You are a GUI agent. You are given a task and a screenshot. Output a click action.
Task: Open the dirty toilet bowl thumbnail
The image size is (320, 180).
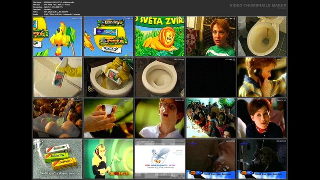(x=262, y=36)
